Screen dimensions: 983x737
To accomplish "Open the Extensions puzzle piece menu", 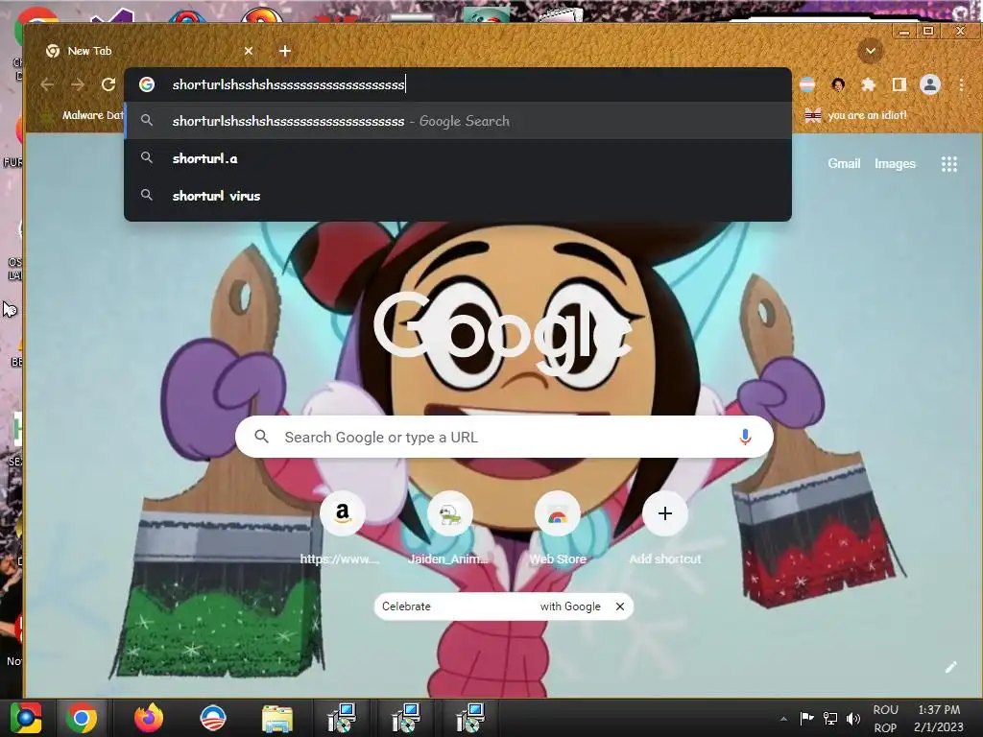I will [x=868, y=84].
